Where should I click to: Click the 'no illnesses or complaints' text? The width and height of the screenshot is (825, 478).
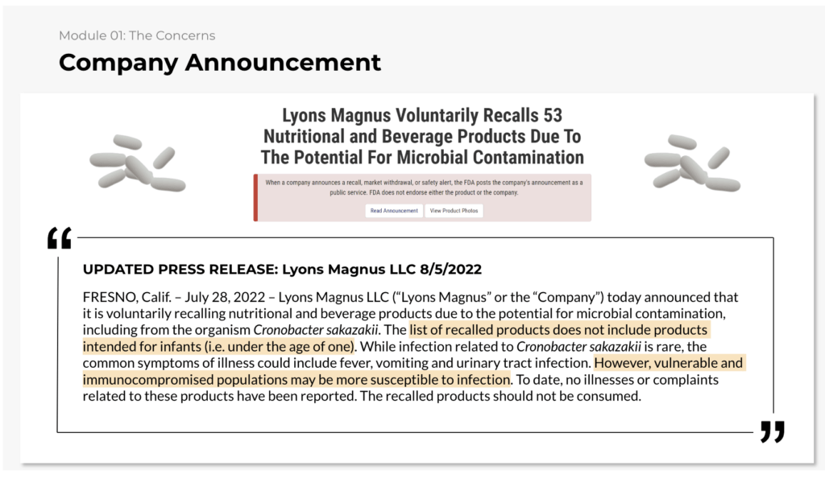pyautogui.click(x=642, y=379)
